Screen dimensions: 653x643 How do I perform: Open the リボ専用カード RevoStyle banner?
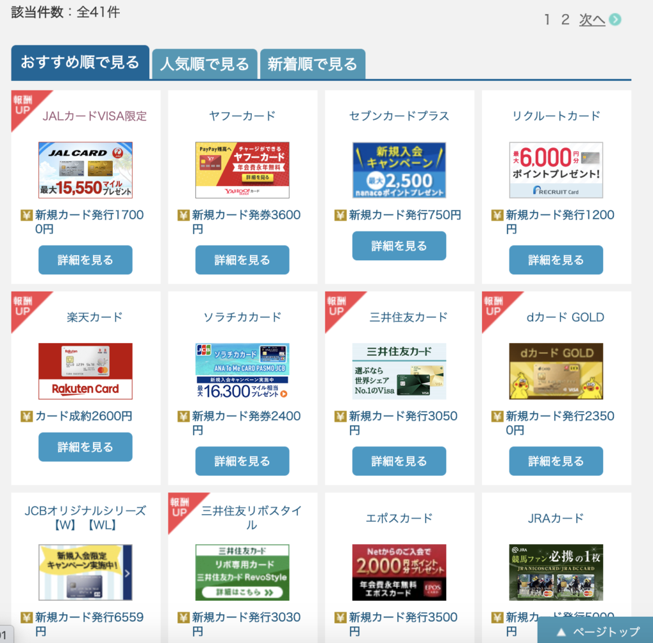242,572
